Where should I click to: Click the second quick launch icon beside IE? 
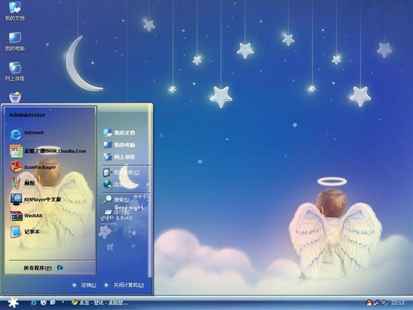43,302
